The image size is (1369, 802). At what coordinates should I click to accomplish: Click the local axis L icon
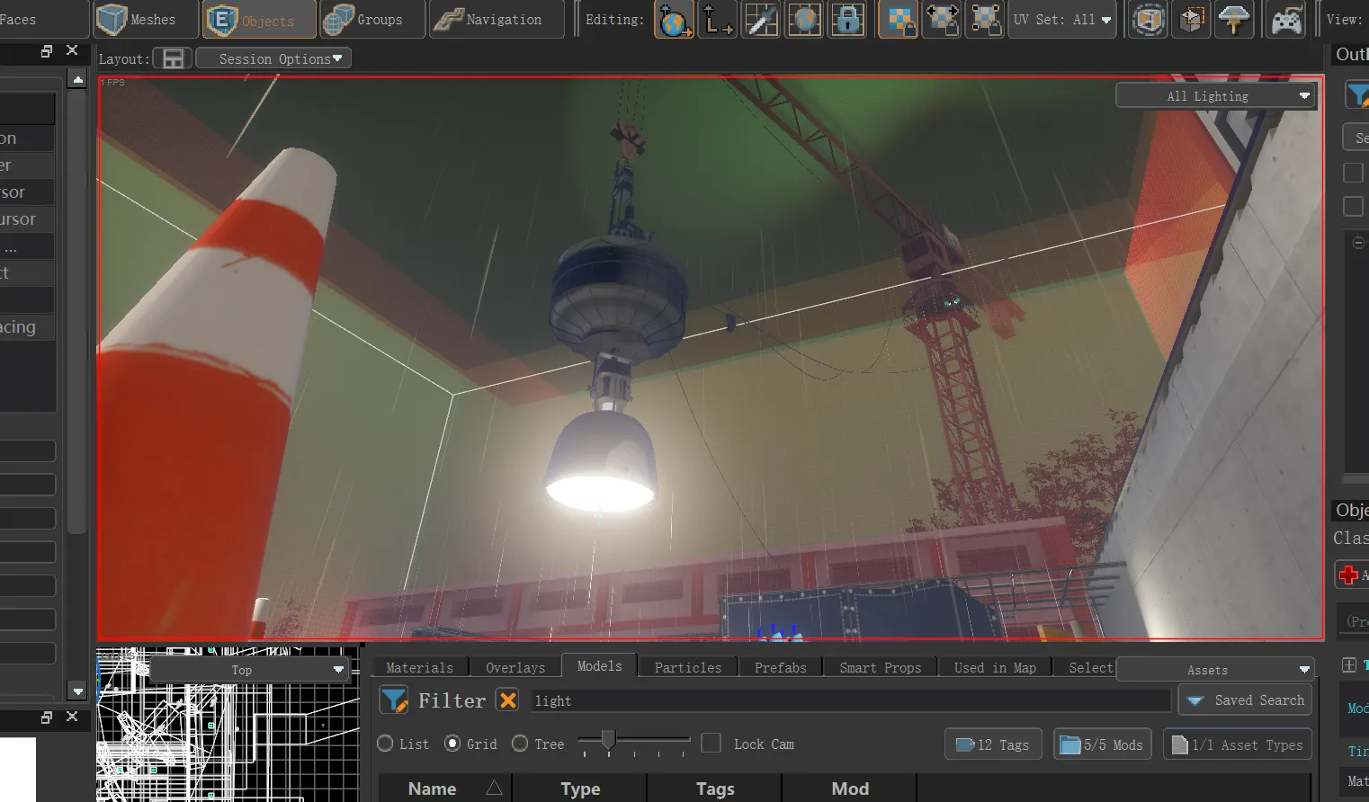coord(717,19)
